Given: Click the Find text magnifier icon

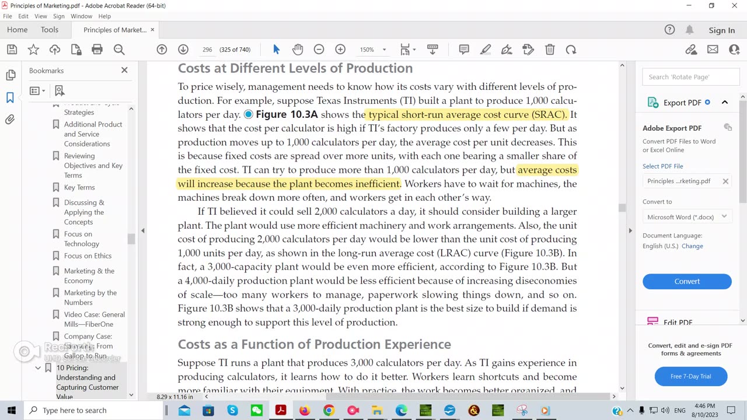Looking at the screenshot, I should click(x=119, y=50).
